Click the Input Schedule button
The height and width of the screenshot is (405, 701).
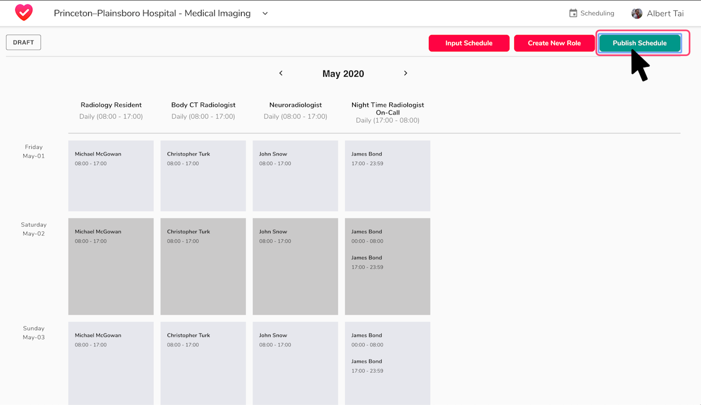click(x=469, y=43)
